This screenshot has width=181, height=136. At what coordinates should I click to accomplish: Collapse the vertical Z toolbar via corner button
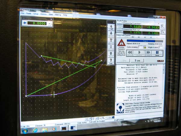(114, 22)
